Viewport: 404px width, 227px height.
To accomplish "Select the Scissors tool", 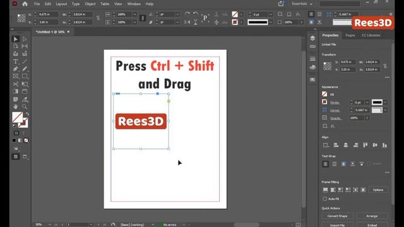I will (x=15, y=84).
